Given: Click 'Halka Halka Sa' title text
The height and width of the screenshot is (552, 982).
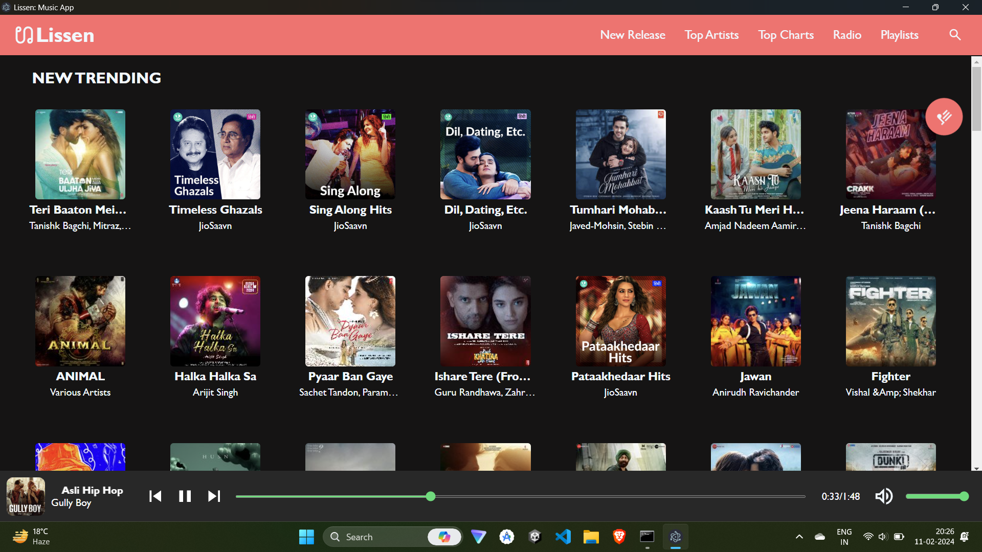Looking at the screenshot, I should (215, 376).
